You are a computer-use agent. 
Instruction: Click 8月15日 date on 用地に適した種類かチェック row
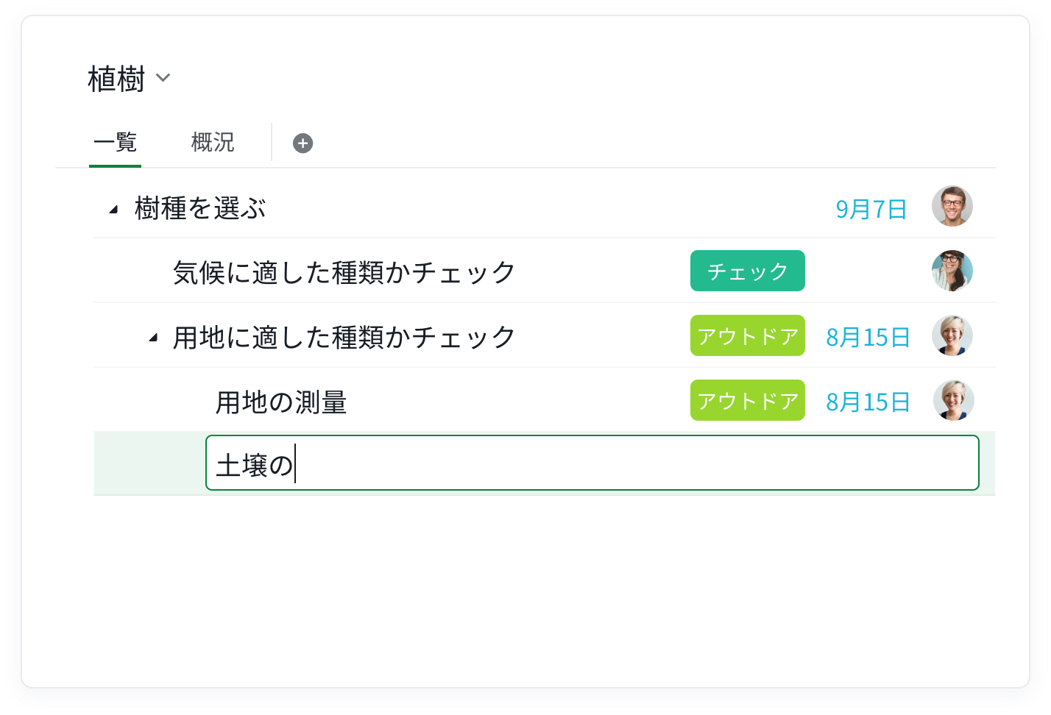tap(868, 338)
